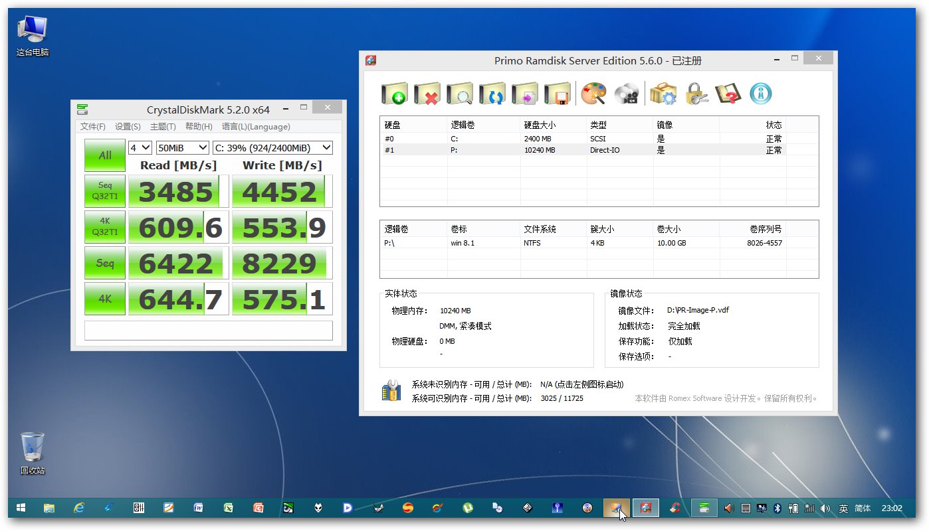This screenshot has height=531, width=929.
Task: Open the Windows Start button
Action: click(21, 508)
